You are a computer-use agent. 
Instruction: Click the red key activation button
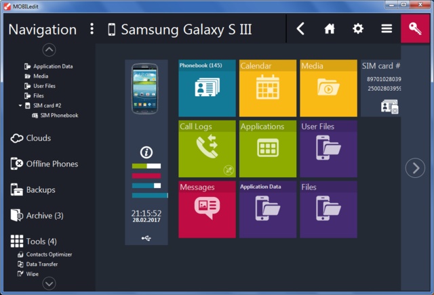[x=415, y=28]
